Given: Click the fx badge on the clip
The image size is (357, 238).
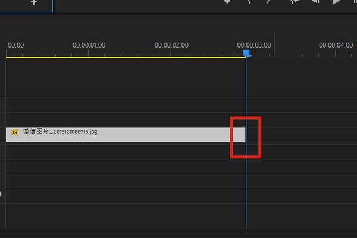Looking at the screenshot, I should [x=15, y=132].
